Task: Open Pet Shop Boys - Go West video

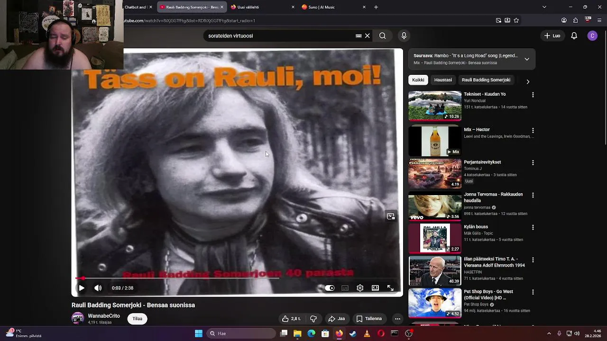Action: tap(435, 303)
